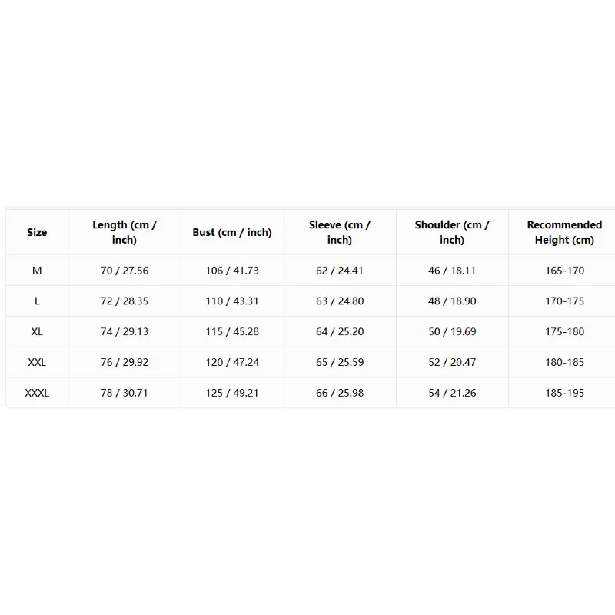Select the 70 / 27.56 length cell
Image resolution: width=615 pixels, height=615 pixels.
(125, 271)
